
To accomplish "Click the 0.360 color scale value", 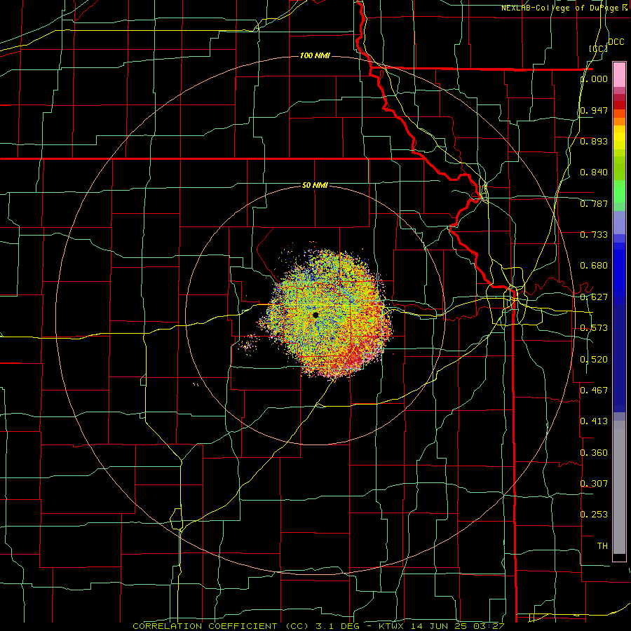I will tap(594, 453).
